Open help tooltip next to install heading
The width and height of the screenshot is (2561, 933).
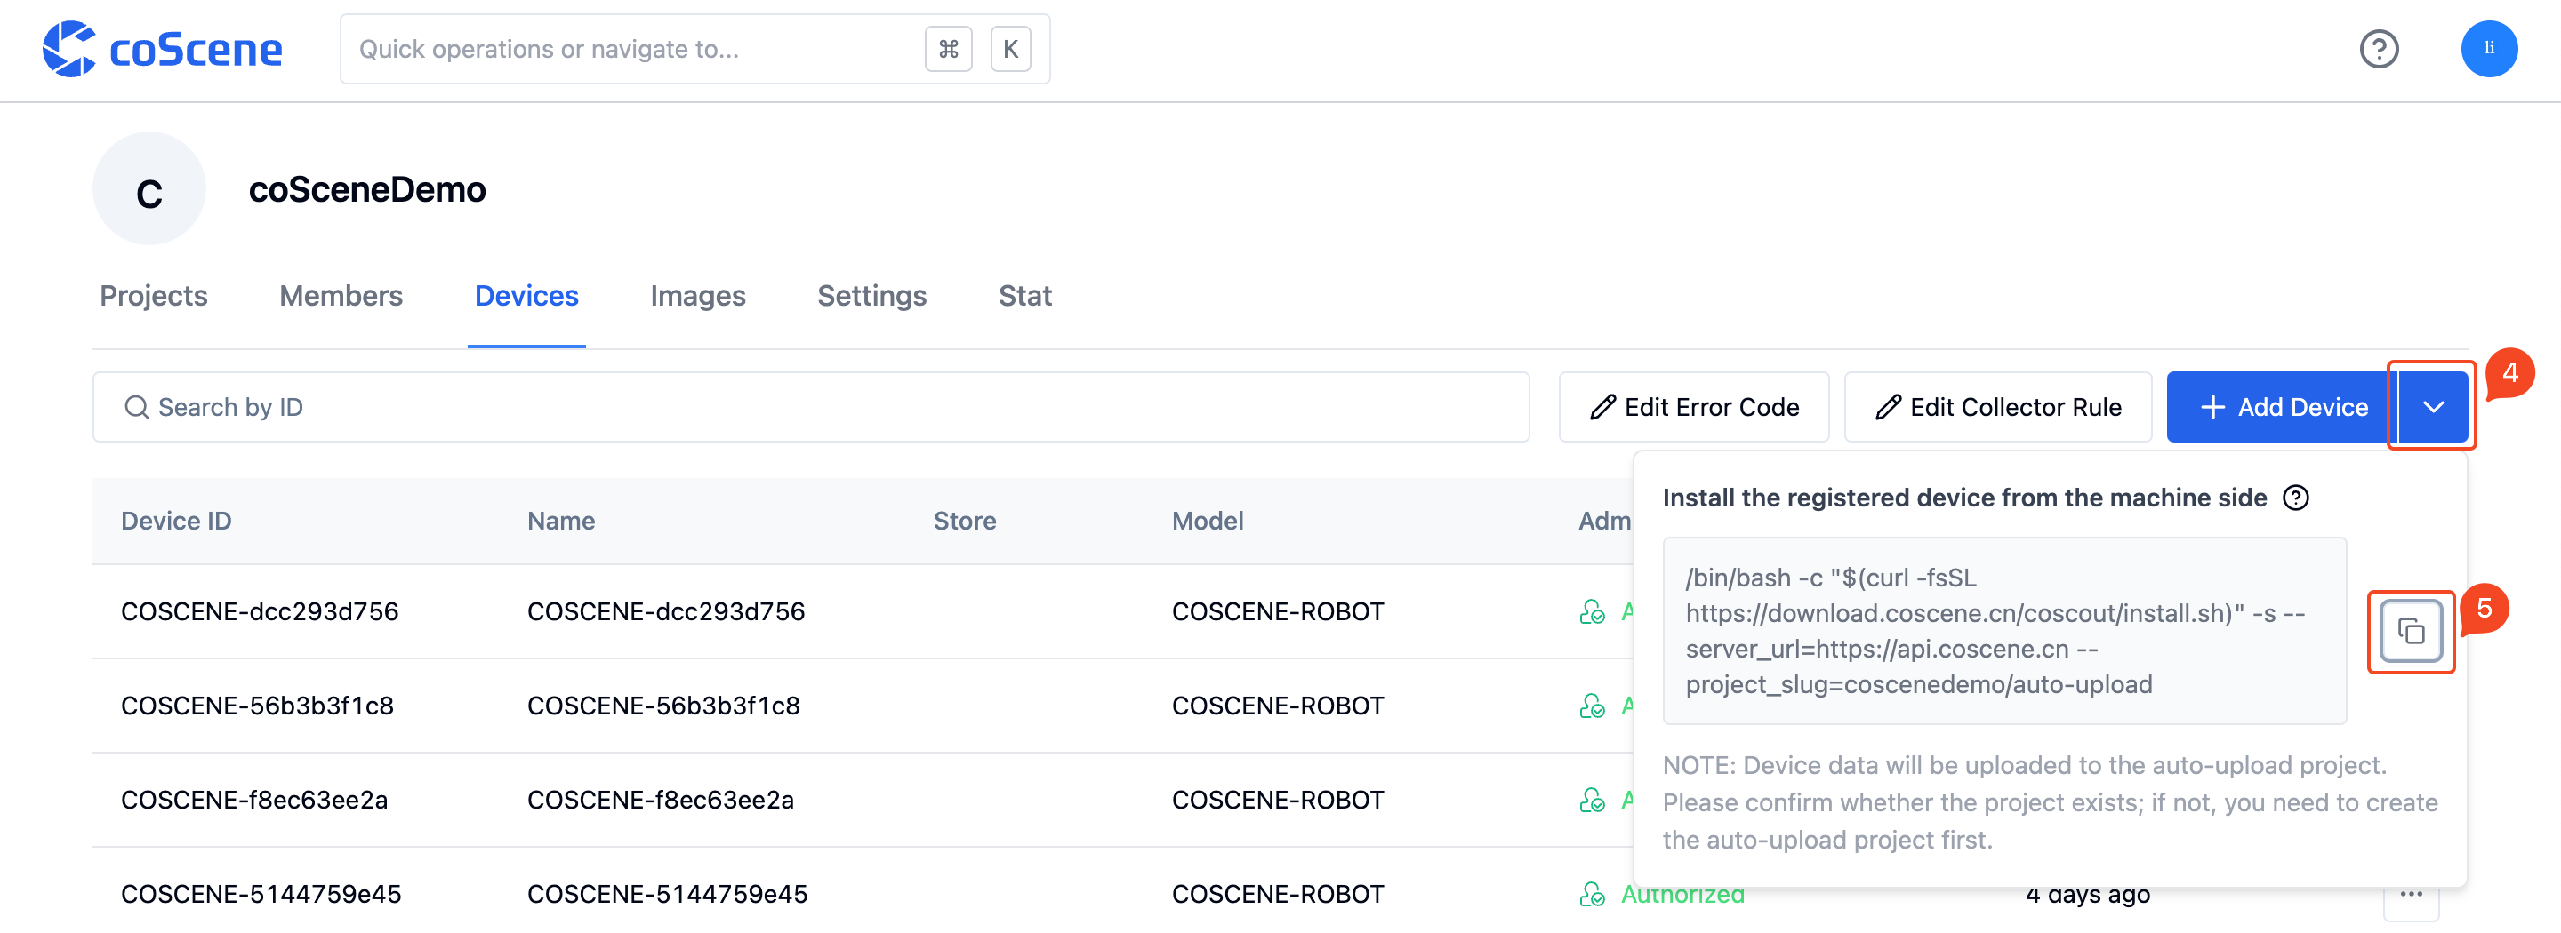tap(2295, 498)
